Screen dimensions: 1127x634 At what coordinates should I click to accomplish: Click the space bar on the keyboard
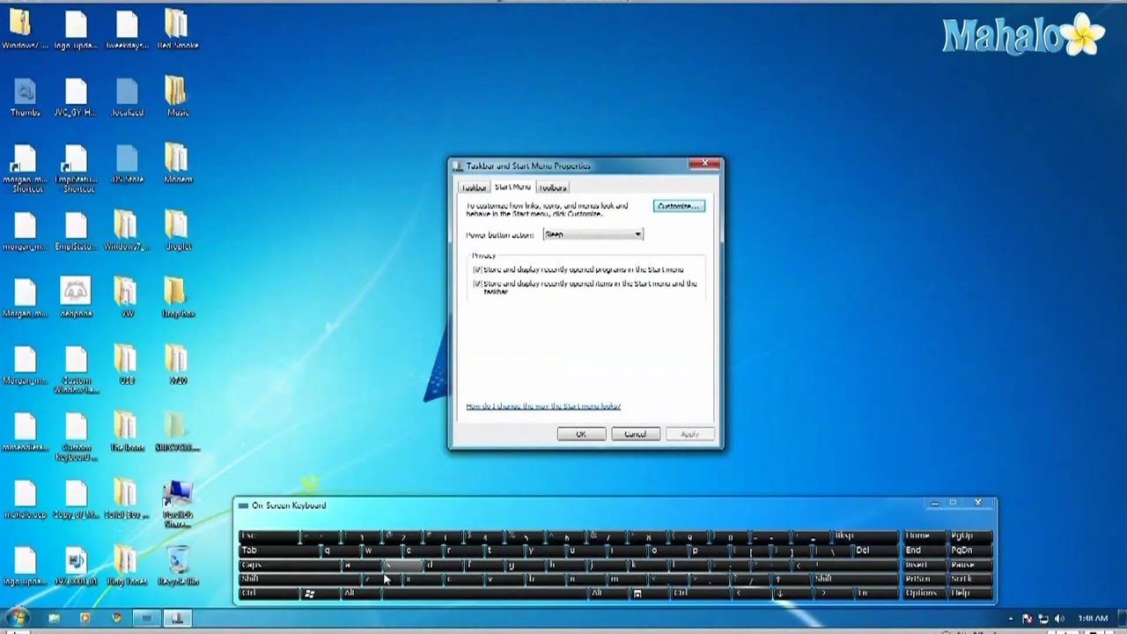[484, 593]
